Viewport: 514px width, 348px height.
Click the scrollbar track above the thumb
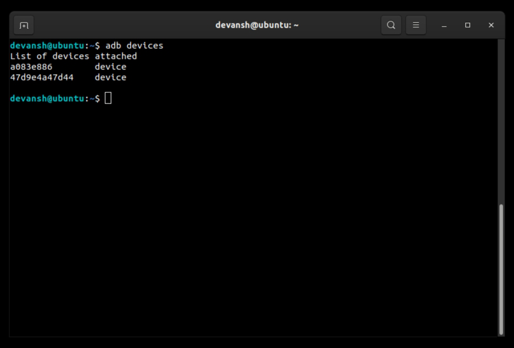[x=501, y=118]
